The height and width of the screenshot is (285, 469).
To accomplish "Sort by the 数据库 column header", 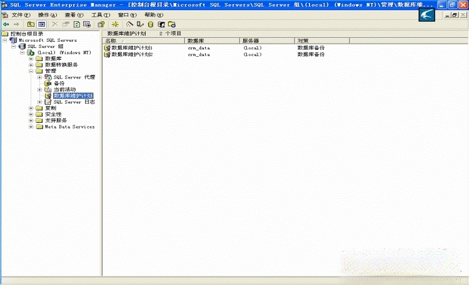I will point(212,41).
